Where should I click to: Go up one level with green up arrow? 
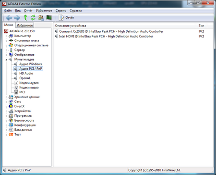(x=25, y=17)
